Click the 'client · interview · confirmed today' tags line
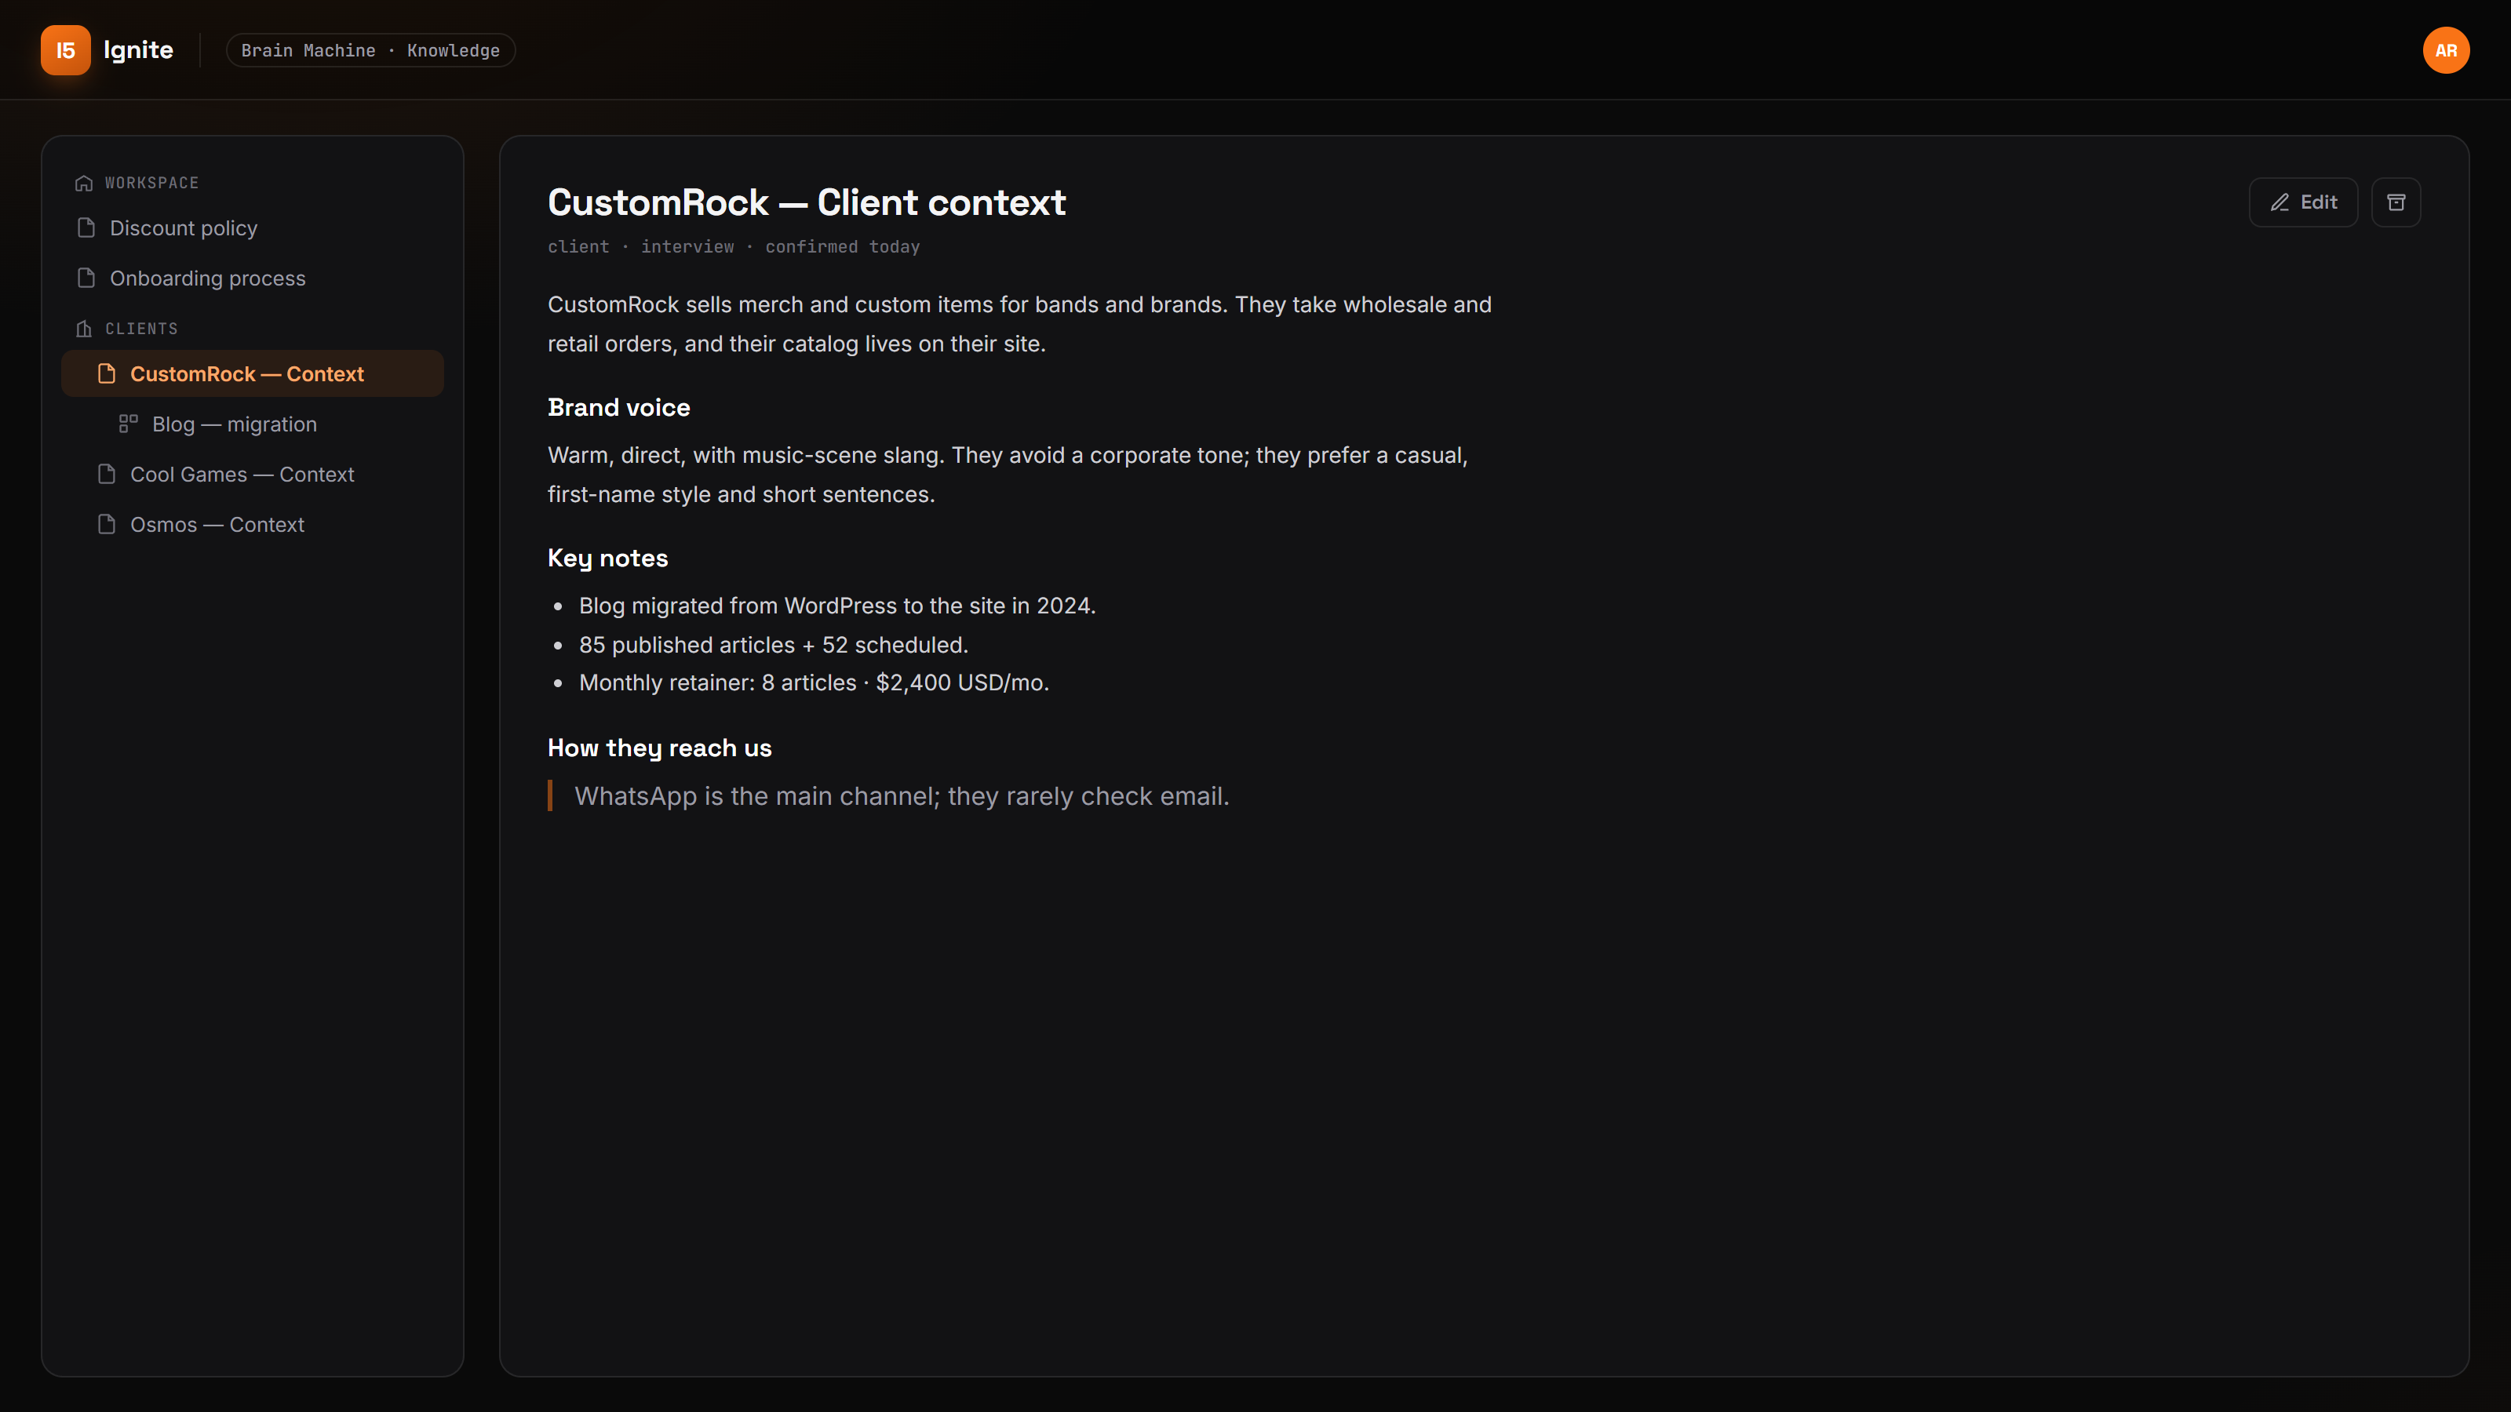 (x=734, y=246)
